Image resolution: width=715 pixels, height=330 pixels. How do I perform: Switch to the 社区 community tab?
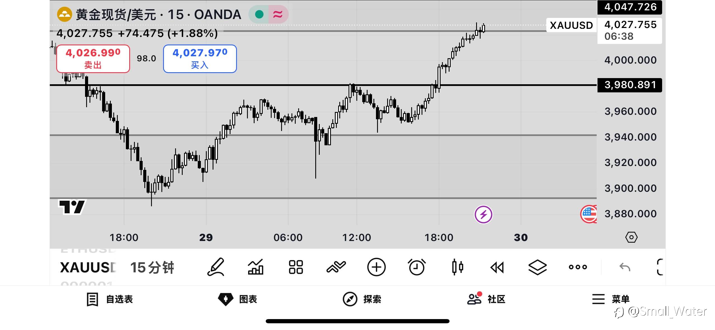pos(486,299)
